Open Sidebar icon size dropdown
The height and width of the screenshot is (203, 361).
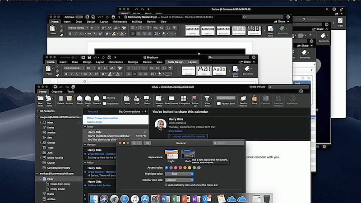coord(179,180)
